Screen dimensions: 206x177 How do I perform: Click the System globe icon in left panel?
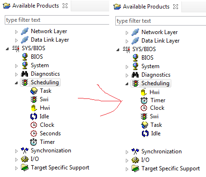click(25, 65)
